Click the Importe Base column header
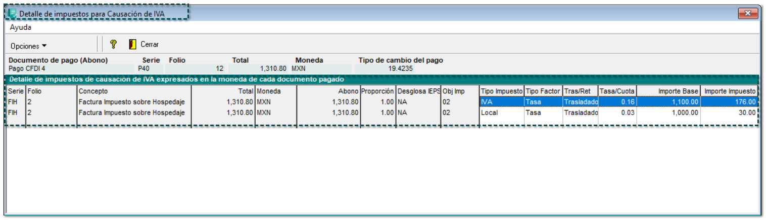 [x=669, y=91]
